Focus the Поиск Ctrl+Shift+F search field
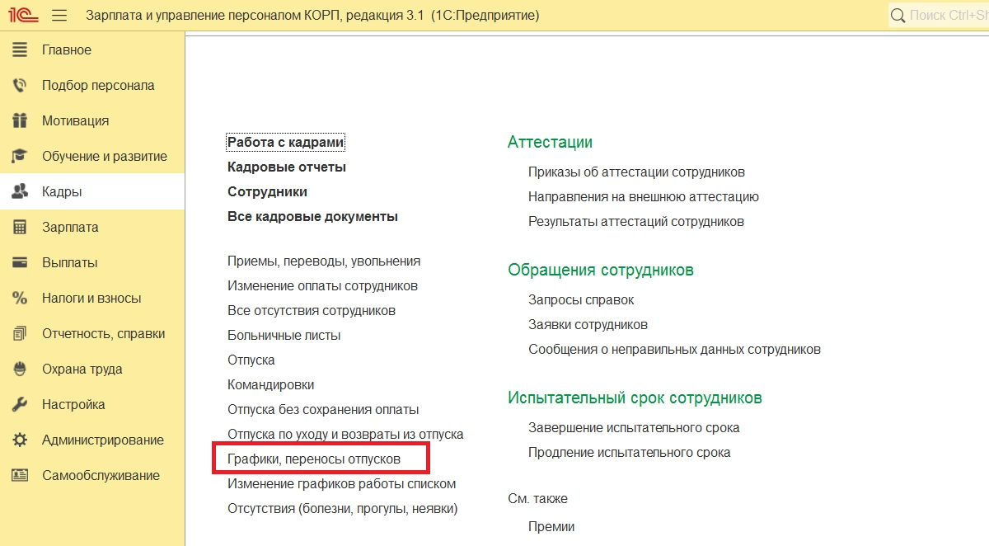This screenshot has width=989, height=546. tap(939, 15)
